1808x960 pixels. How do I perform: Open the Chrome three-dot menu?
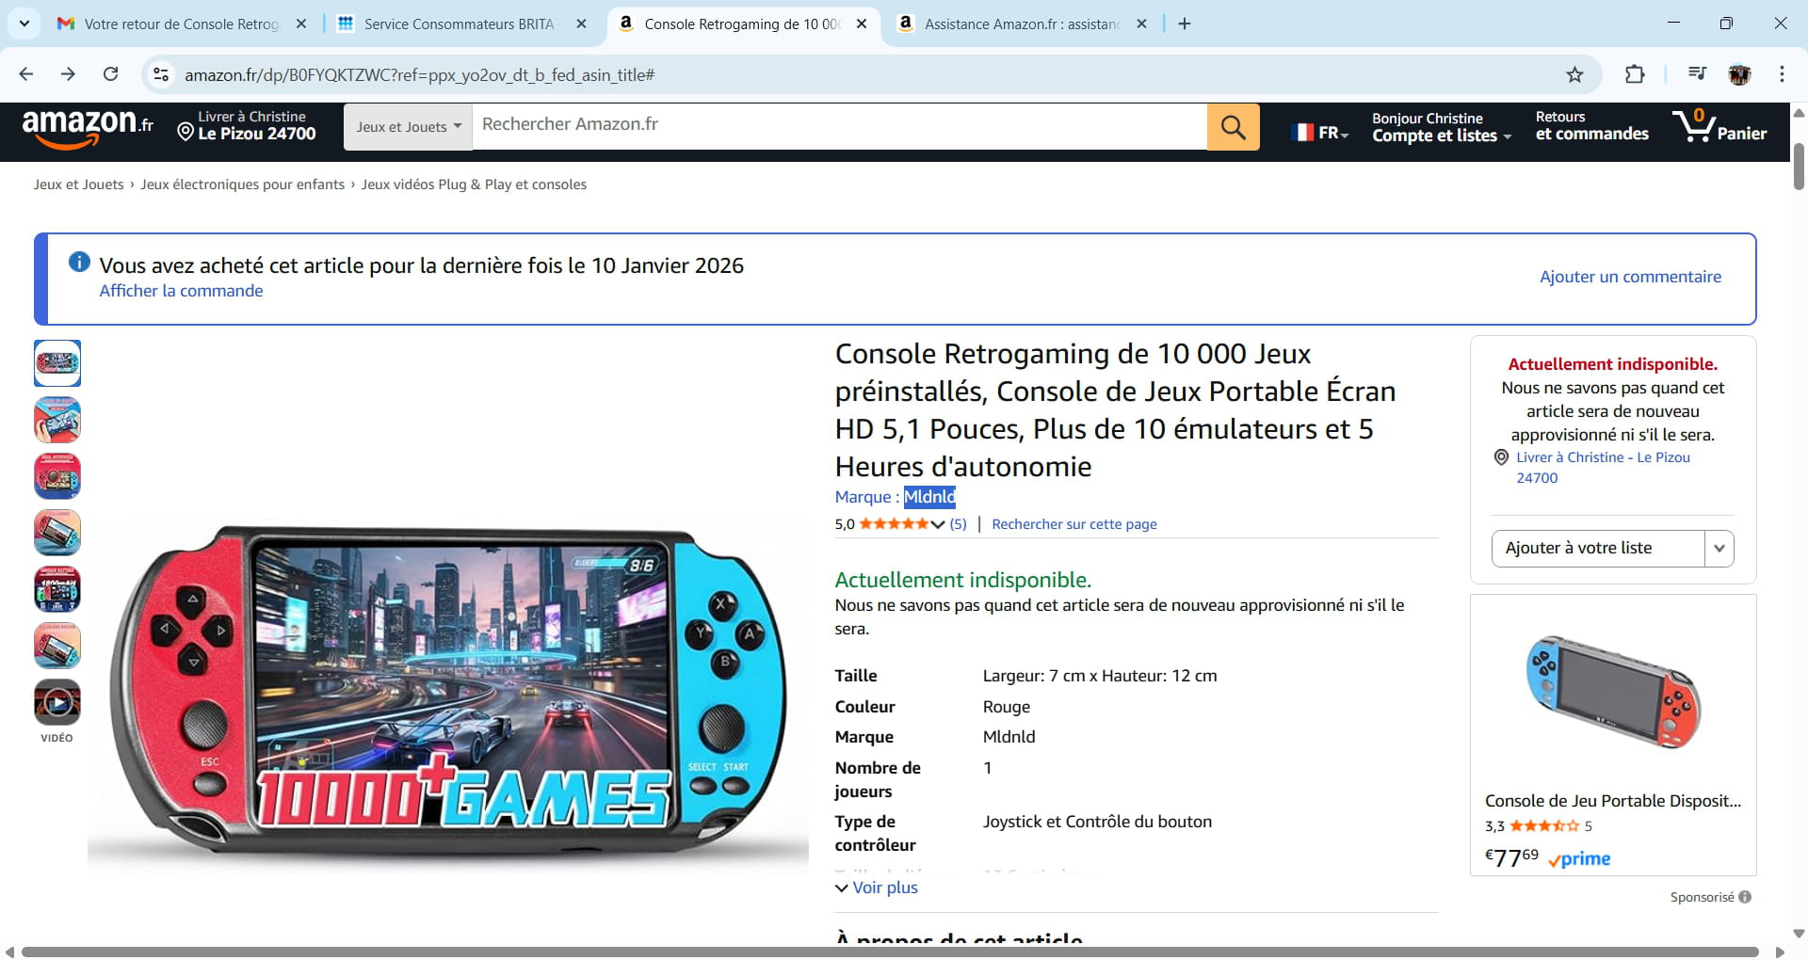(1782, 74)
